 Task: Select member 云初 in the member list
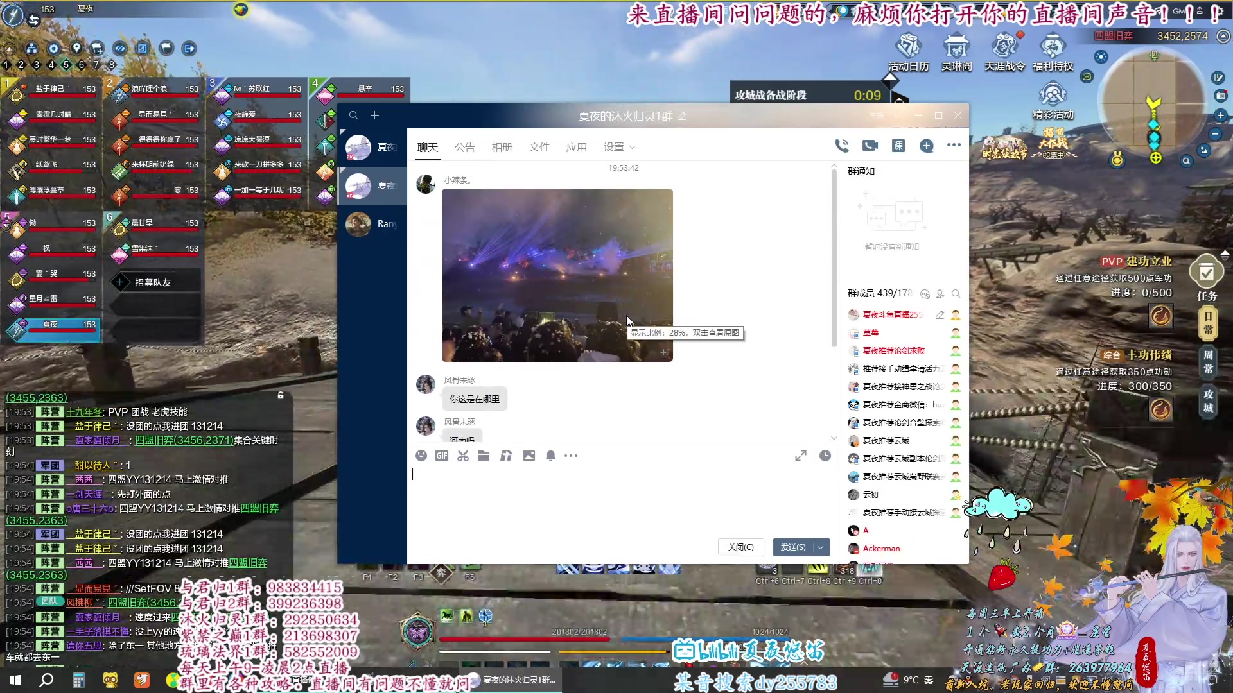pos(904,495)
